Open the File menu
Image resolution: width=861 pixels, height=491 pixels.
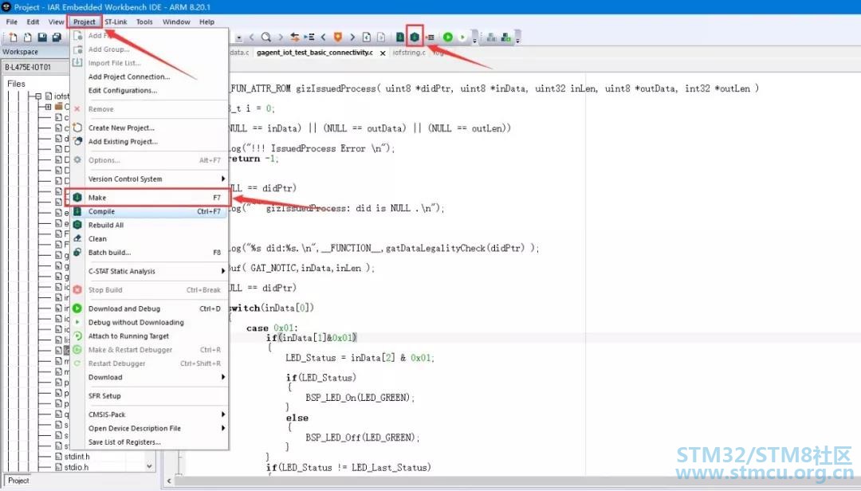[x=11, y=22]
